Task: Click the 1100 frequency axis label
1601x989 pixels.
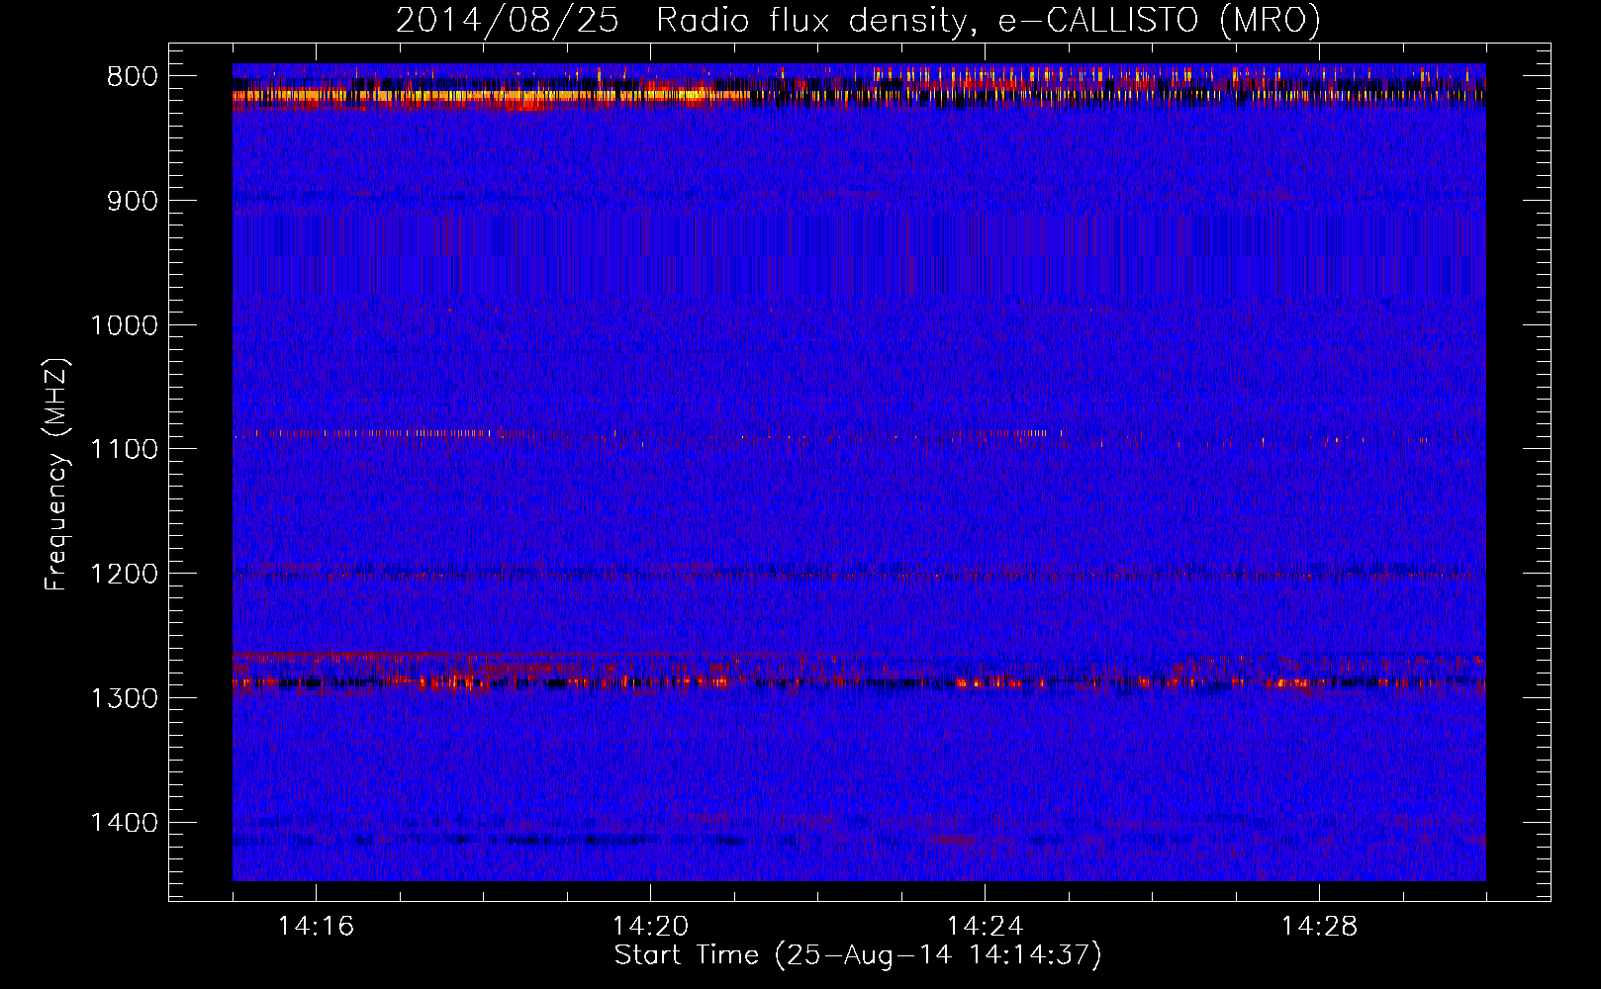Action: click(124, 449)
